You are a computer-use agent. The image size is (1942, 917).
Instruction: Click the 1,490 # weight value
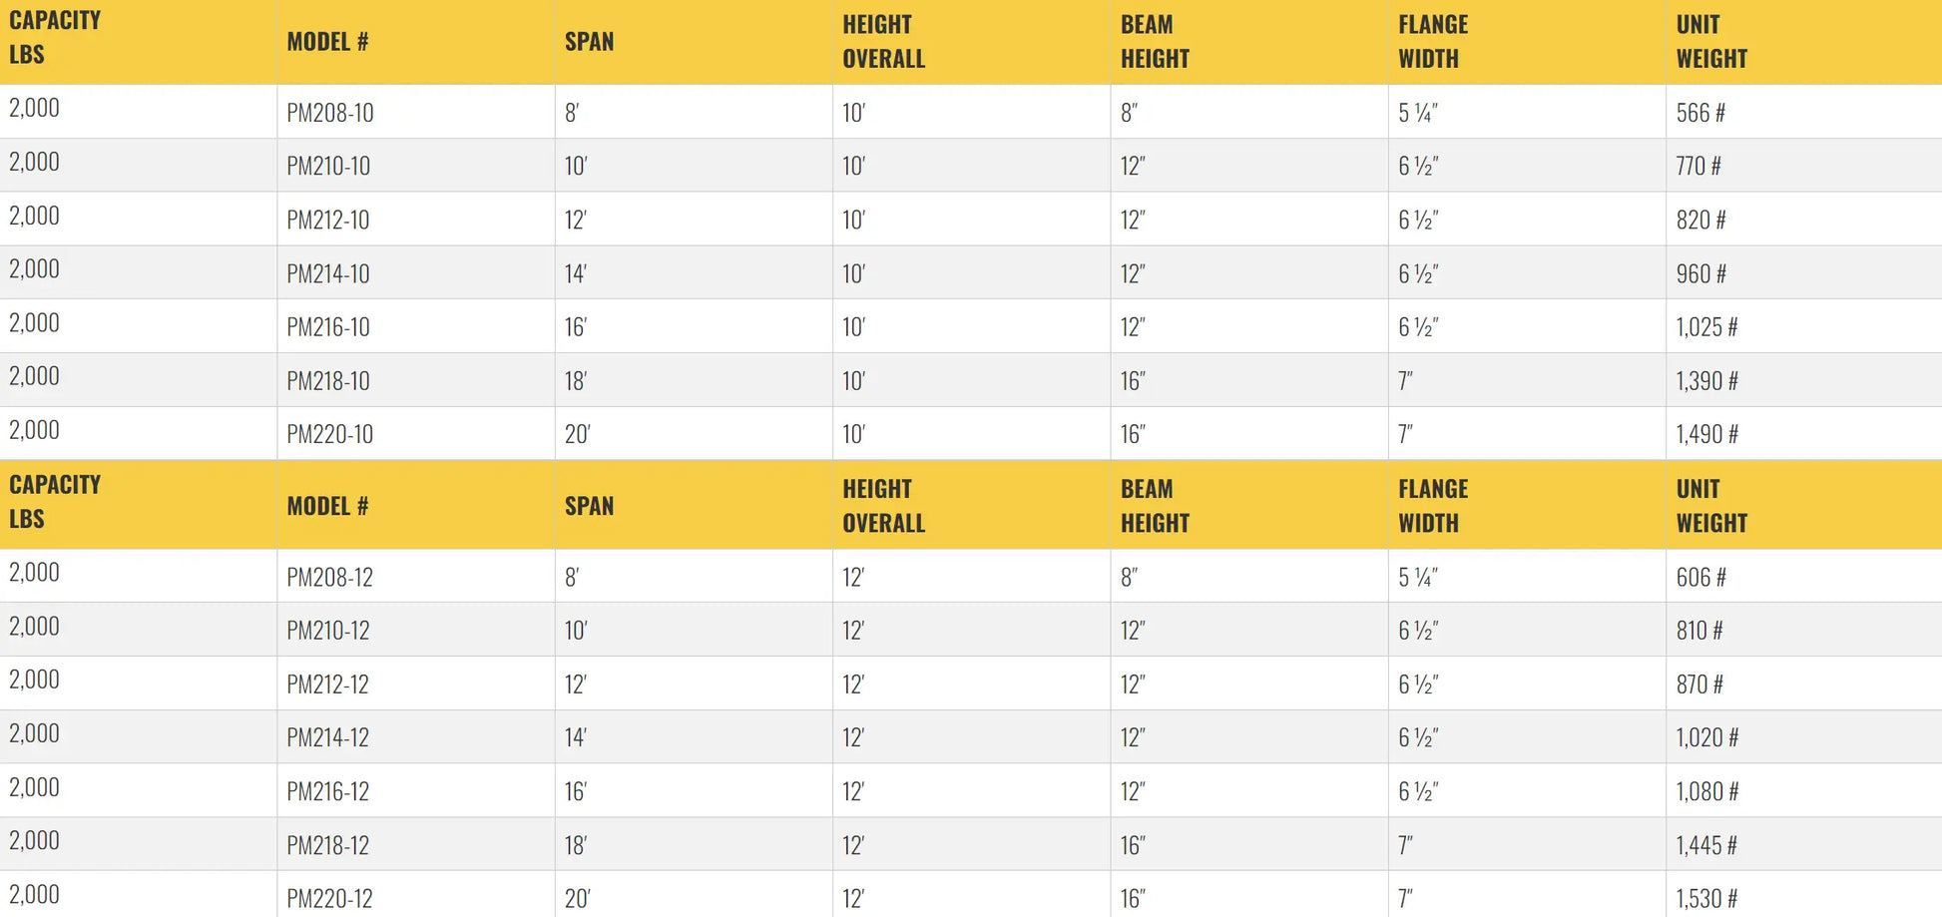1706,434
